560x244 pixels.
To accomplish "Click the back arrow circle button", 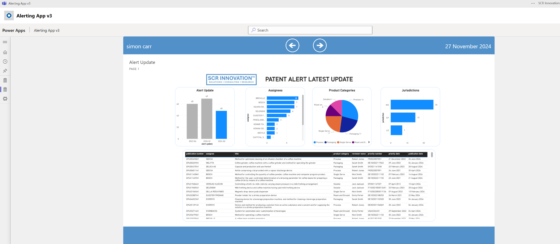I will (292, 46).
